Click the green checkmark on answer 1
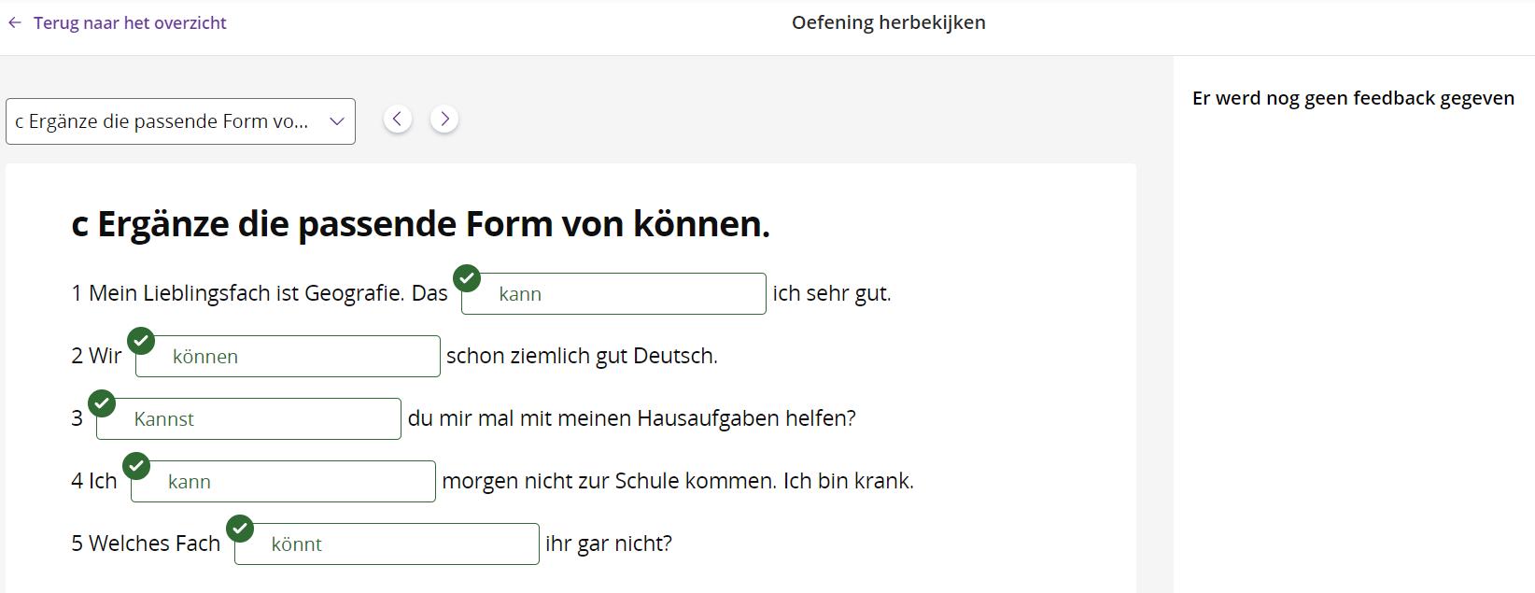 point(467,278)
